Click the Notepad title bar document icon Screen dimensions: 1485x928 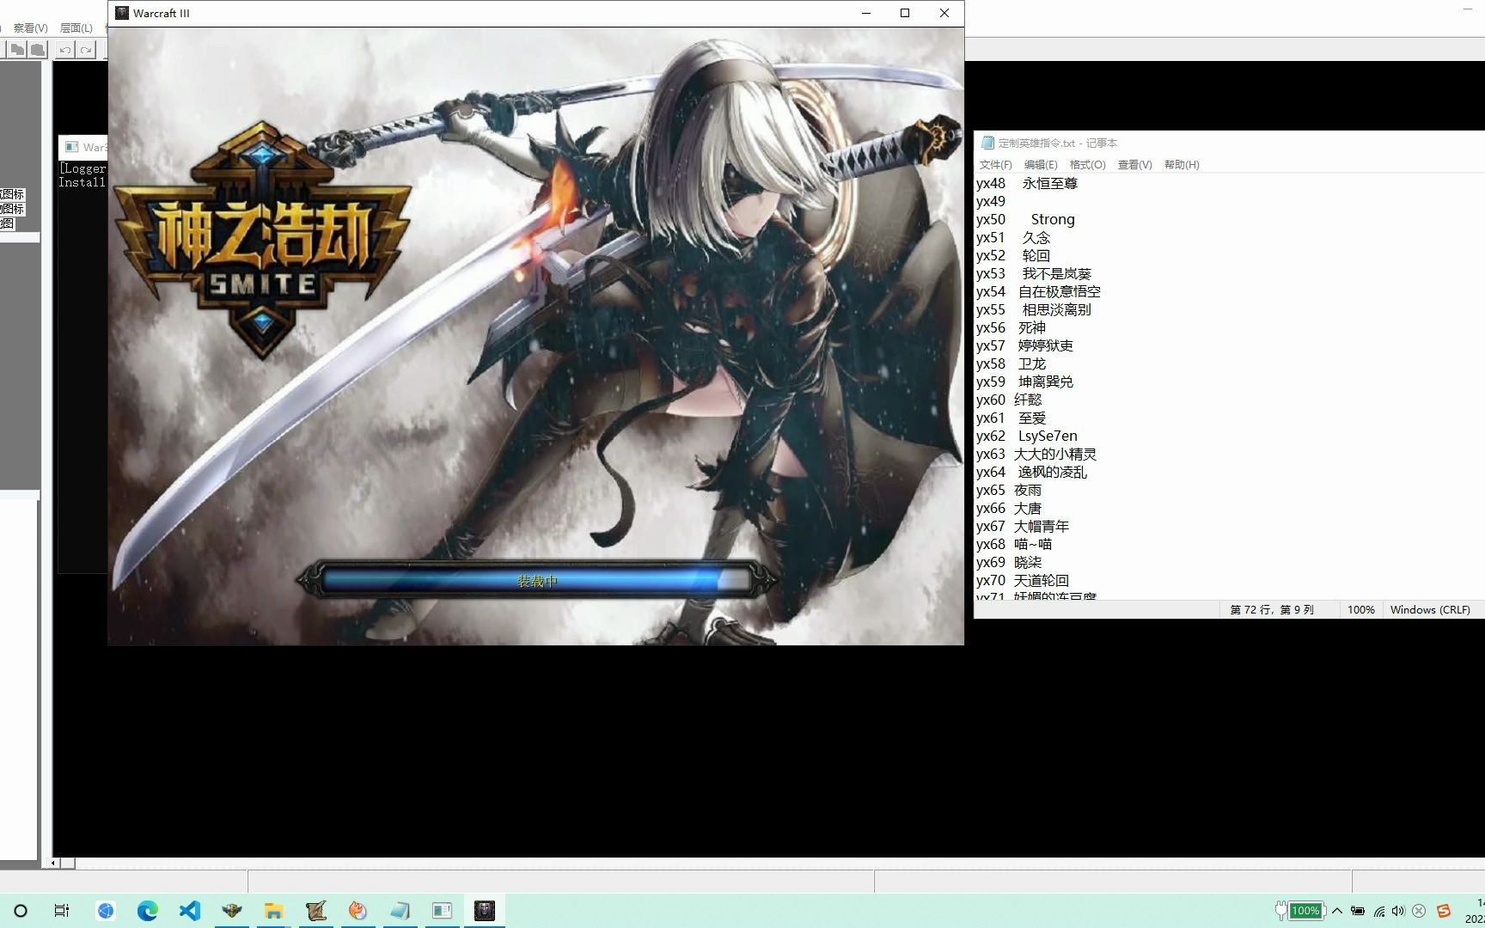[x=987, y=143]
